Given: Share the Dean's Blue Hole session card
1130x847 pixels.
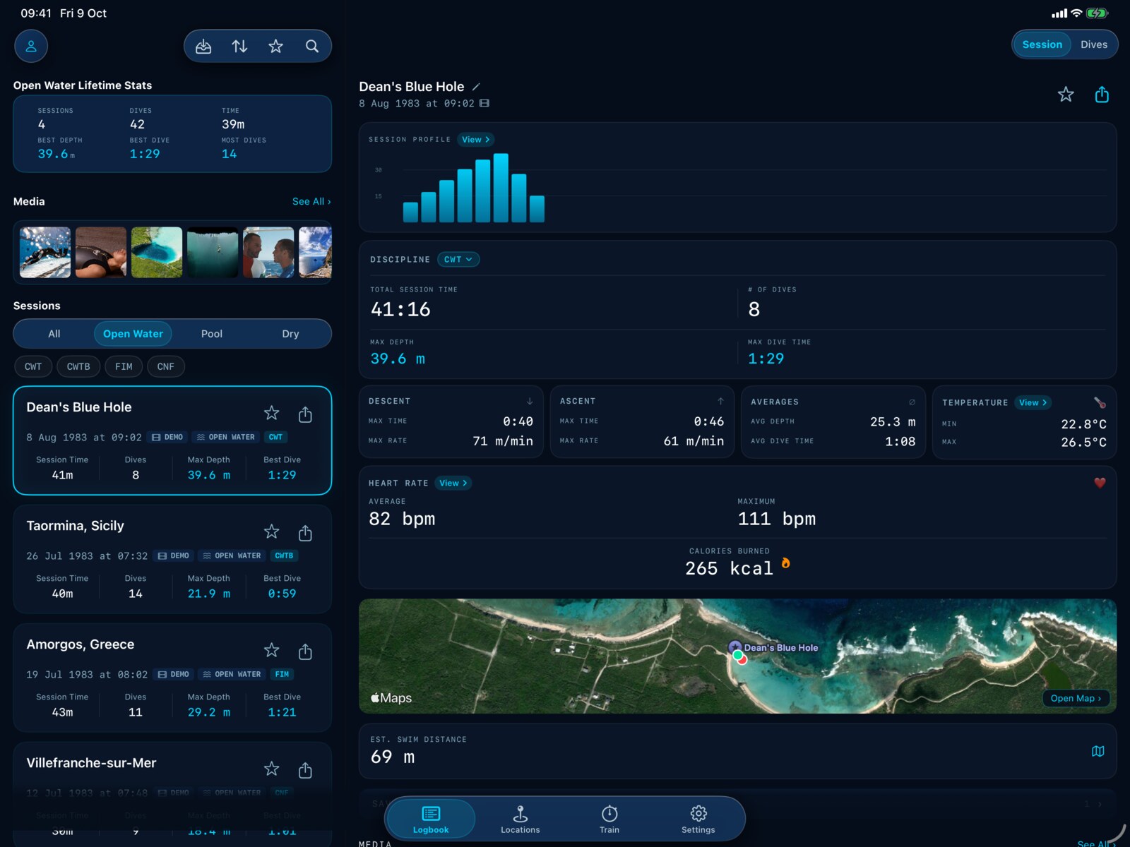Looking at the screenshot, I should click(305, 414).
